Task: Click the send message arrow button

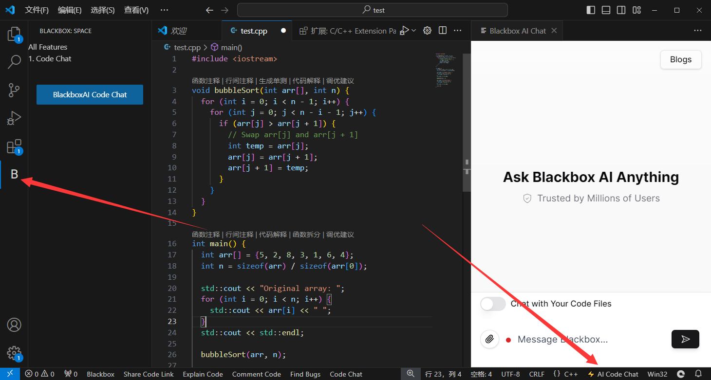Action: (x=685, y=339)
